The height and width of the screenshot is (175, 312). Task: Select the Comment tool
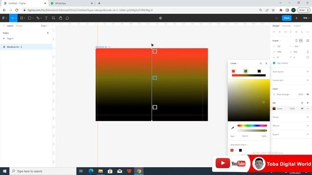point(67,18)
